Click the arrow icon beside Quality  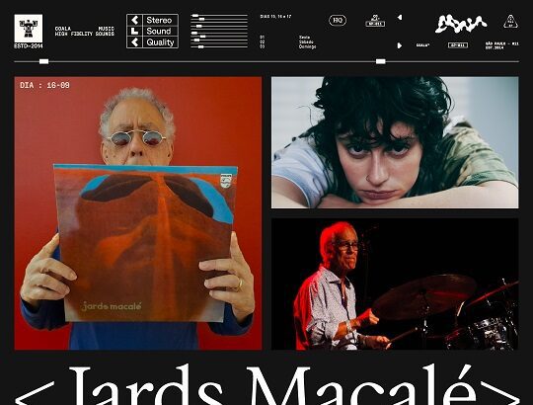coord(135,42)
